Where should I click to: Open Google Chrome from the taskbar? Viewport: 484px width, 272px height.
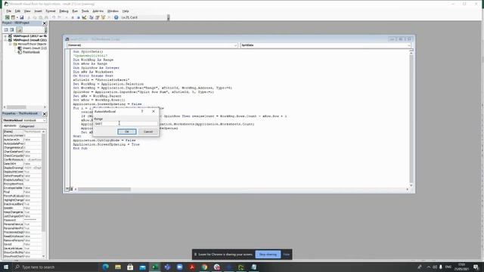pos(204,267)
